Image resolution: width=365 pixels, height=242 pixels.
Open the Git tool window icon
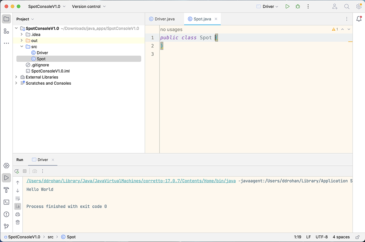click(x=6, y=226)
